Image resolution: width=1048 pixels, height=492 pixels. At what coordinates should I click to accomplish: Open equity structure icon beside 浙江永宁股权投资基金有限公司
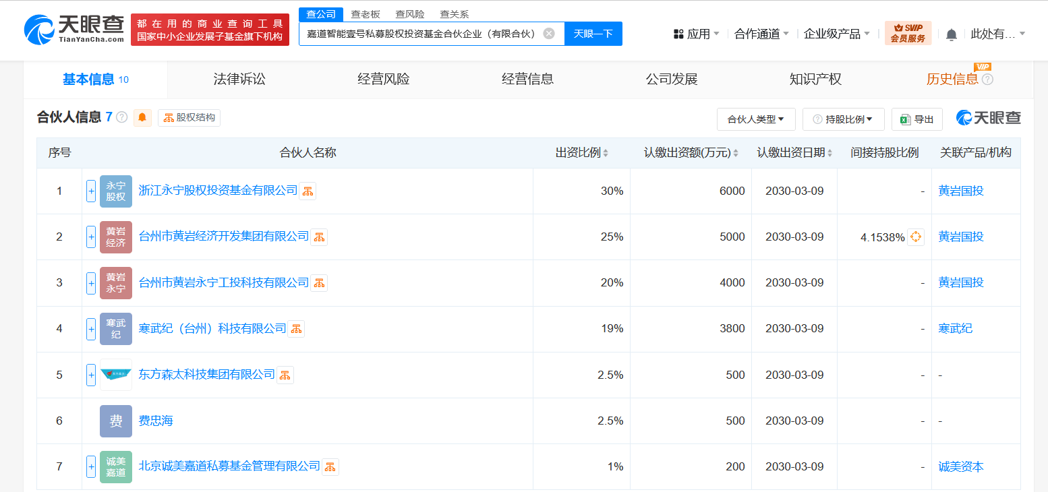(x=308, y=191)
